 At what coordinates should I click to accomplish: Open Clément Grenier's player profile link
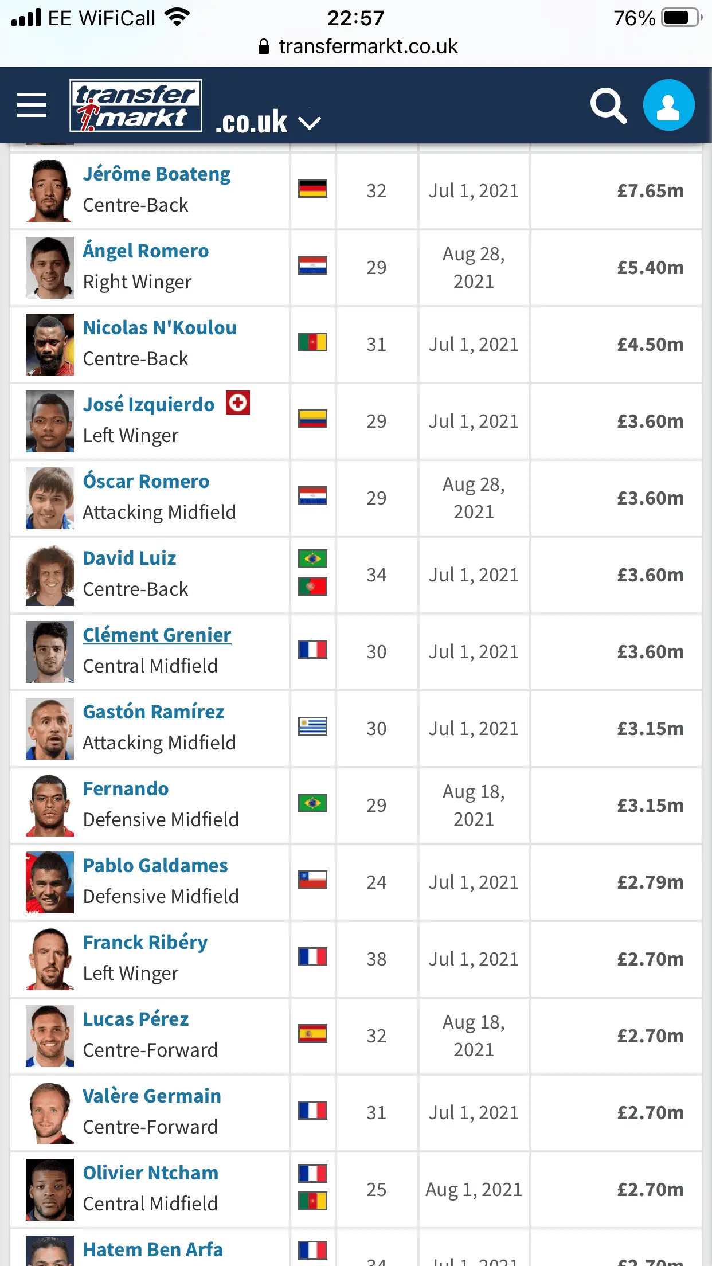click(157, 635)
